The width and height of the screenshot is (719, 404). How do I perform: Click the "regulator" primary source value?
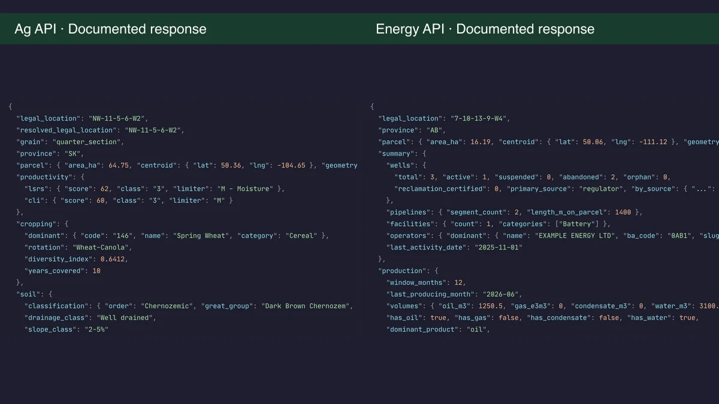pyautogui.click(x=601, y=189)
